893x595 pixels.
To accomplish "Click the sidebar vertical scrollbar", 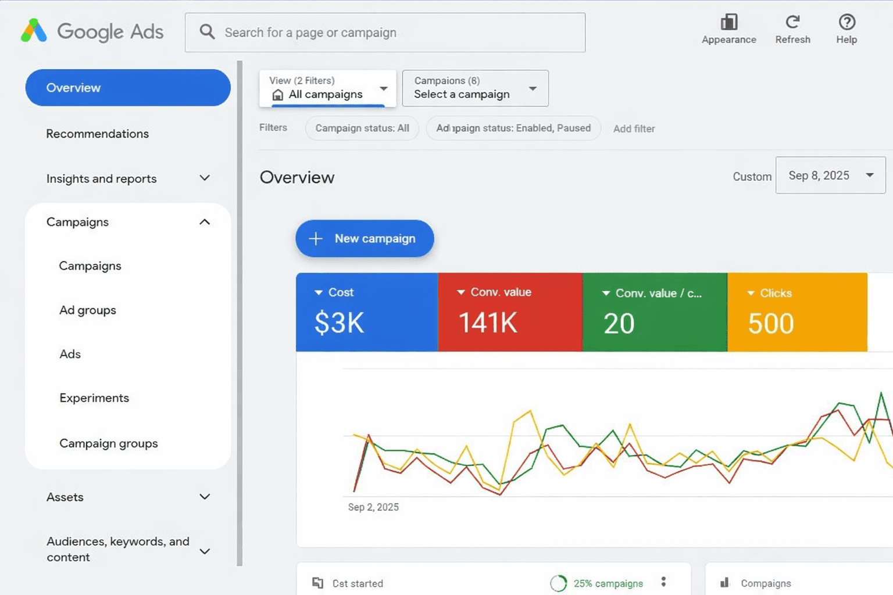I will (240, 313).
